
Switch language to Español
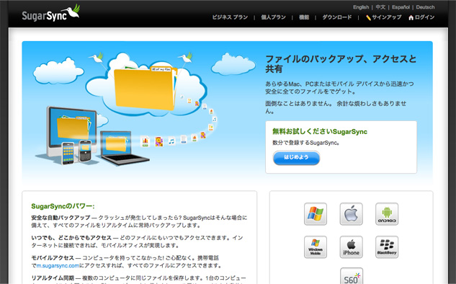click(401, 7)
